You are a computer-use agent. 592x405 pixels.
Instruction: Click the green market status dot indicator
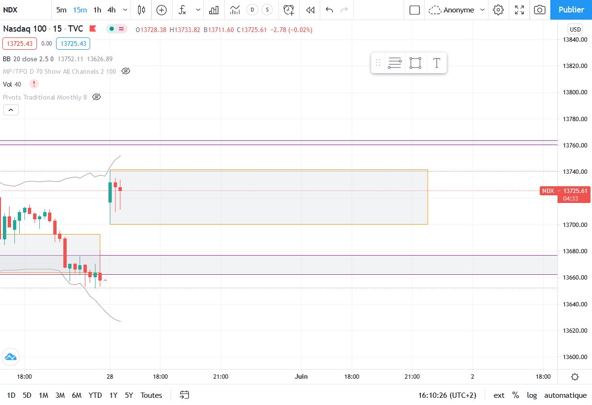[111, 29]
